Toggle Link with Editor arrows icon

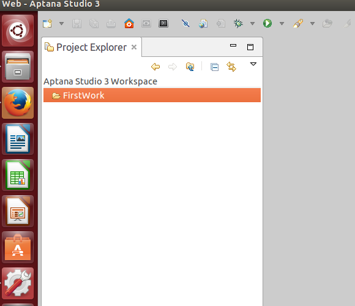tap(231, 67)
